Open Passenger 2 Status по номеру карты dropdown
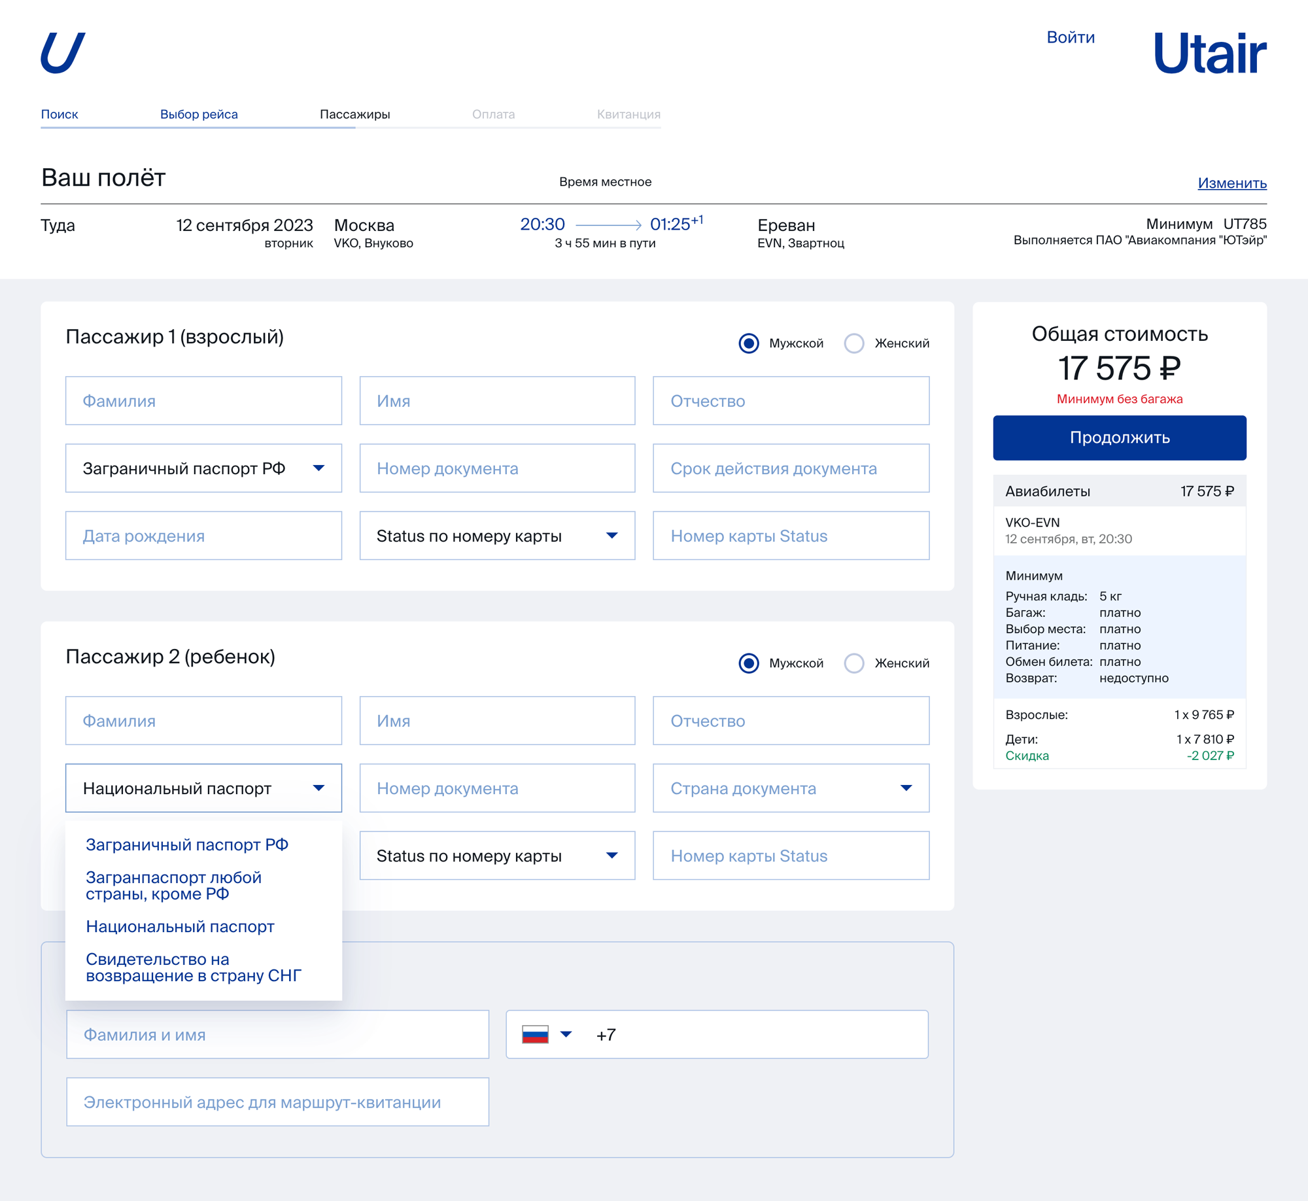 pos(497,856)
